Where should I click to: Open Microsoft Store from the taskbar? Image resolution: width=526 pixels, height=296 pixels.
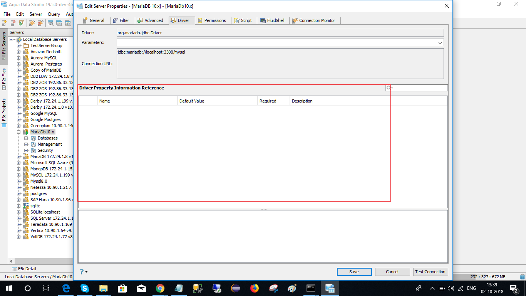point(122,288)
